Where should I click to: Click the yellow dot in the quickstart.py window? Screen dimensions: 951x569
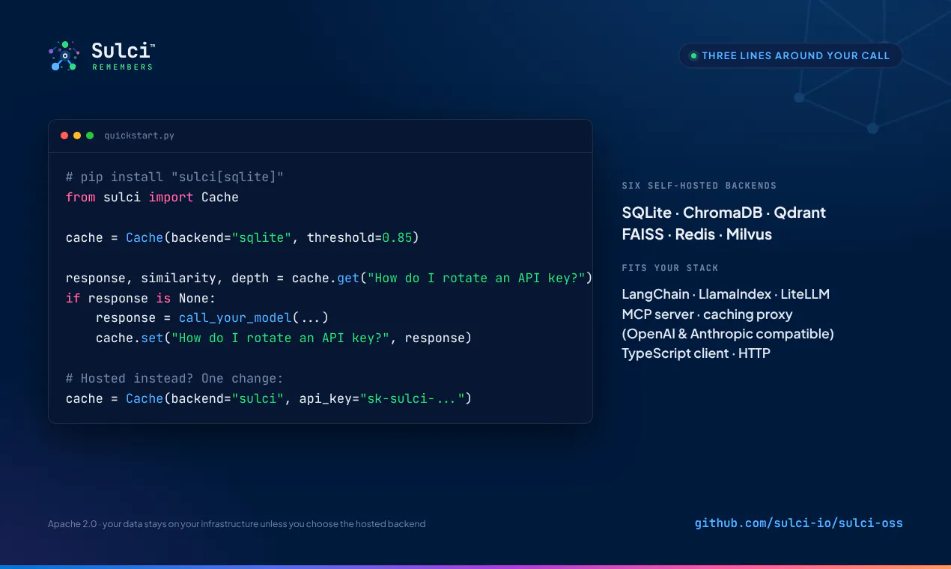click(77, 136)
